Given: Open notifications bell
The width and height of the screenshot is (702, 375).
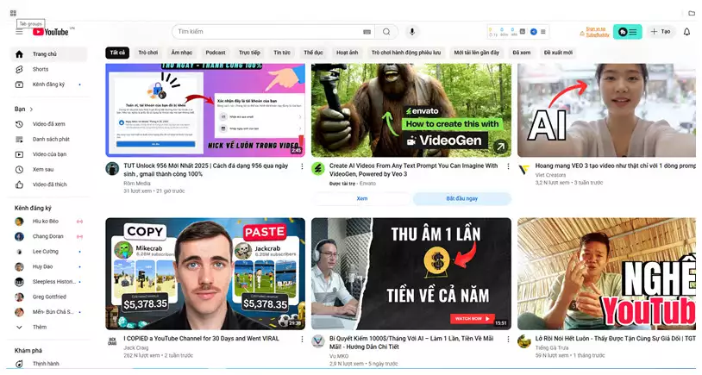Looking at the screenshot, I should tap(686, 32).
